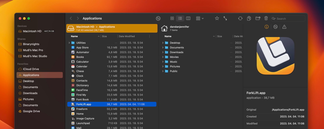Click the Sync refresh icon

pyautogui.click(x=240, y=18)
